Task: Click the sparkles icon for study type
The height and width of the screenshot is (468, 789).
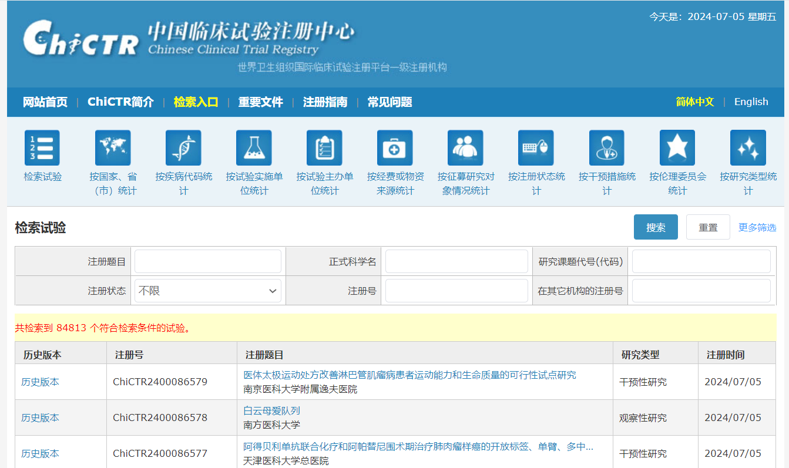Action: pyautogui.click(x=747, y=148)
